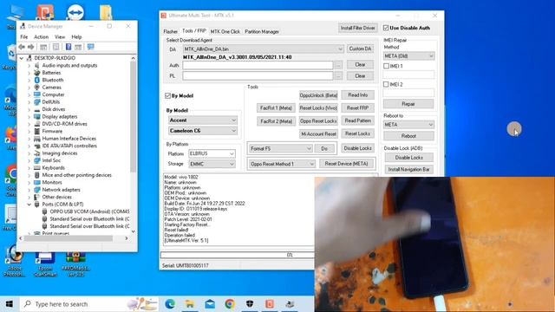This screenshot has height=312, width=555.
Task: Switch to the MTK One Click tab
Action: (x=225, y=31)
